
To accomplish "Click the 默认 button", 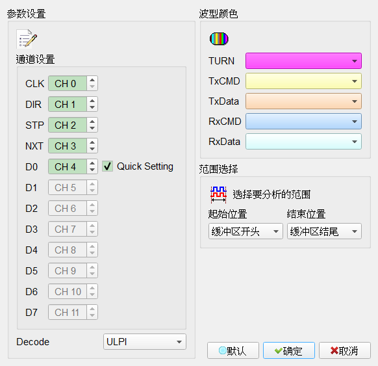I will 233,350.
